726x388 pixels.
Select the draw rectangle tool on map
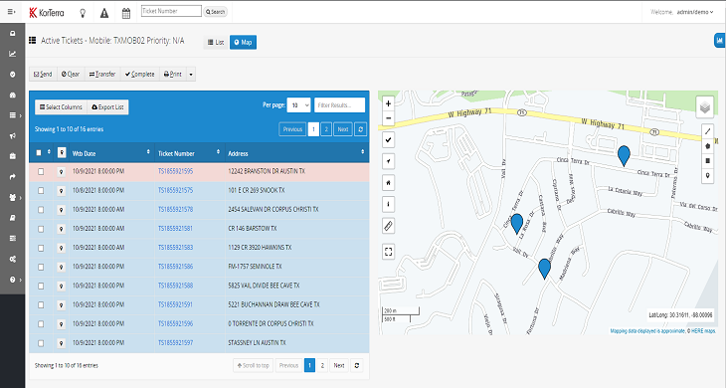[707, 160]
